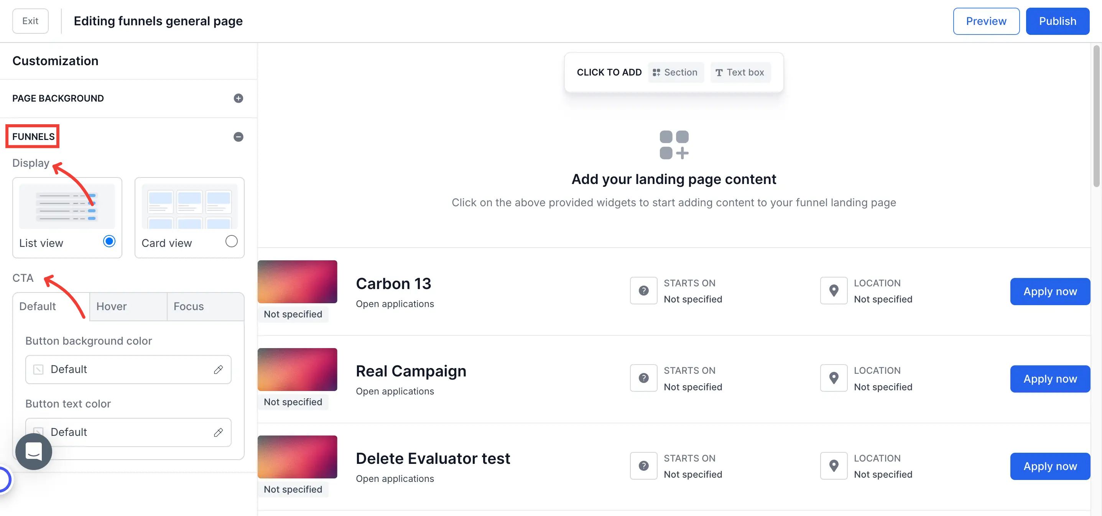Click the add landing page content grid icon

(674, 145)
